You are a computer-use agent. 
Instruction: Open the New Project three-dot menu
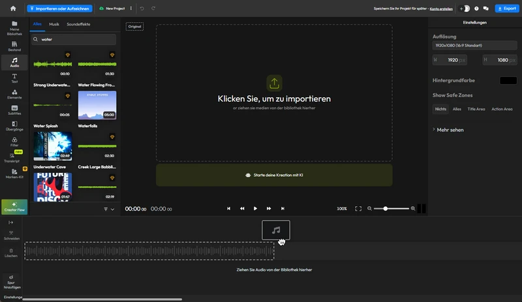[x=131, y=8]
